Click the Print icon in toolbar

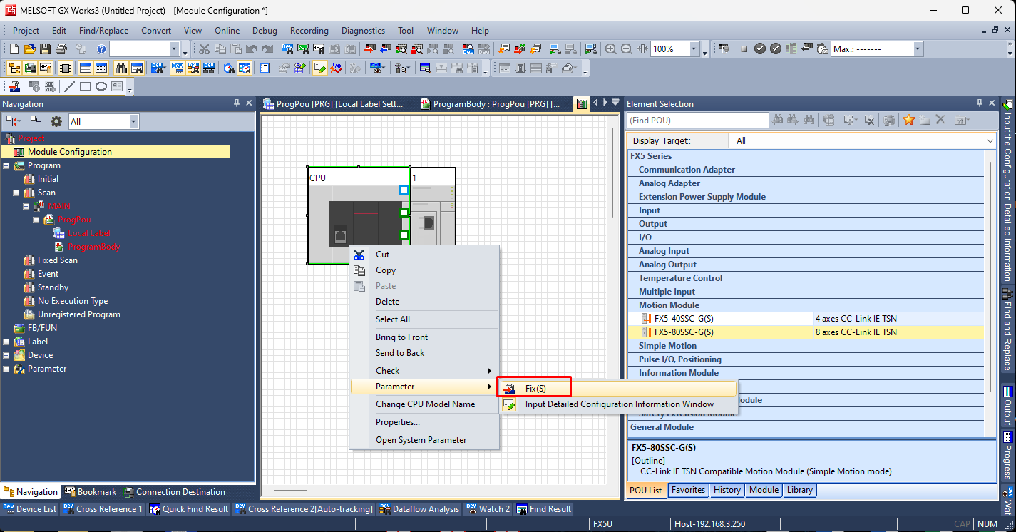[x=61, y=49]
